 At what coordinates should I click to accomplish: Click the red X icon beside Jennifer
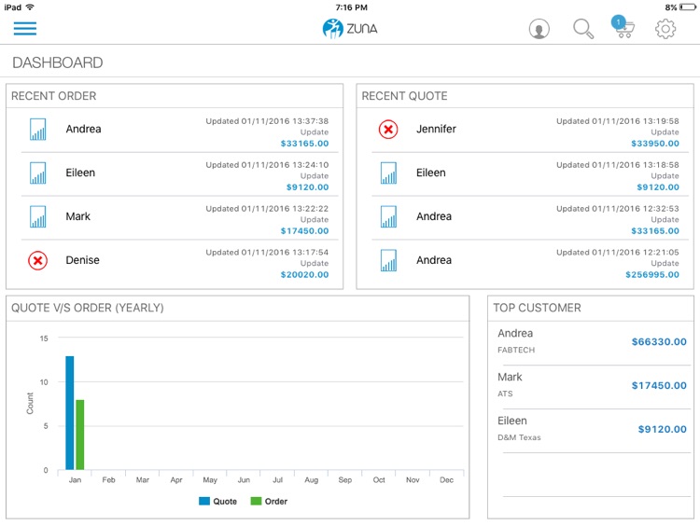[388, 130]
